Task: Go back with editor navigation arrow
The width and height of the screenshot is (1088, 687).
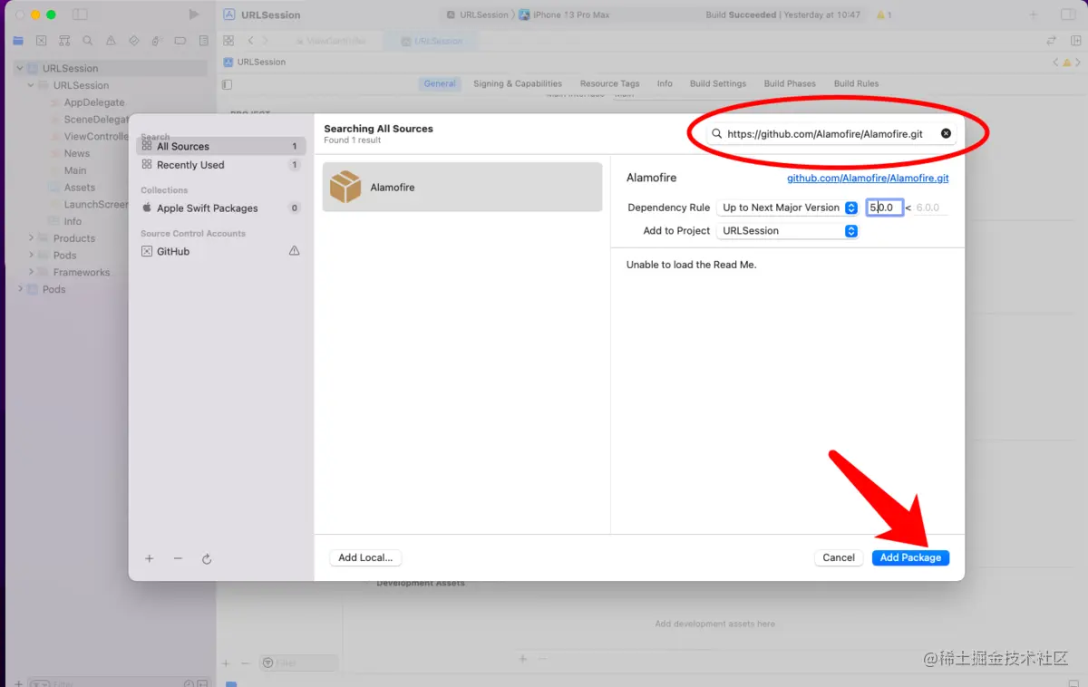Action: coord(251,41)
